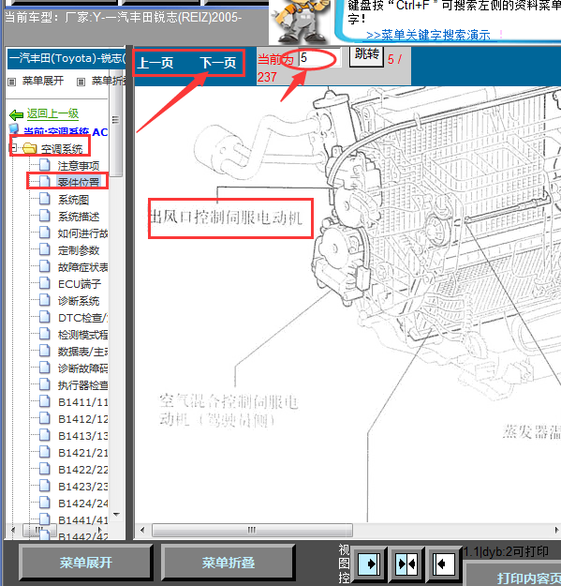Click top 菜单折叠 link in sidebar
561x586 pixels.
[x=109, y=81]
